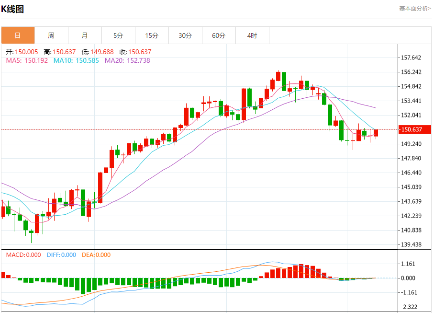Image resolution: width=434 pixels, height=313 pixels.
Task: Click the DIFF:0.000 label
Action: click(x=61, y=255)
